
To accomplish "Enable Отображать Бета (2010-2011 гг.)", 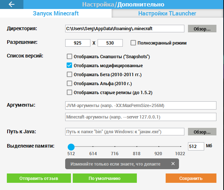I will (70, 74).
